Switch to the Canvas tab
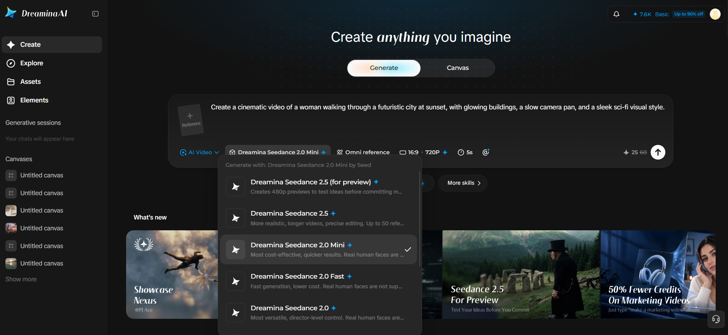 tap(458, 68)
